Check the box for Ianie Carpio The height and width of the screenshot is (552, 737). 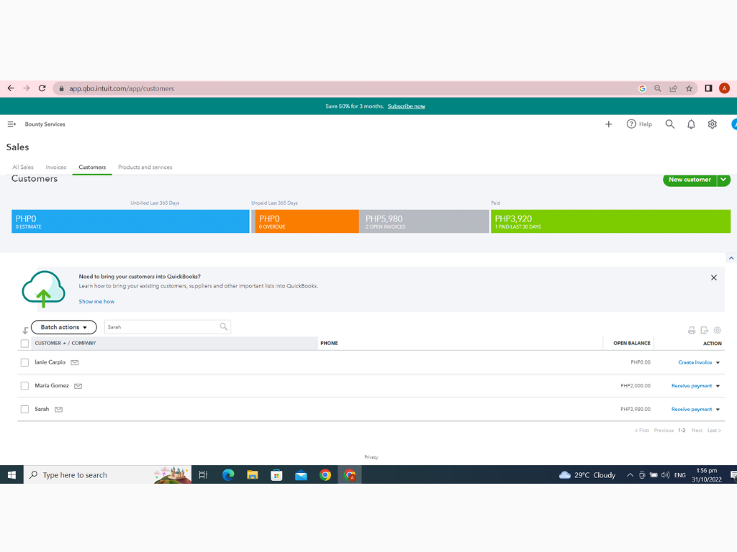pyautogui.click(x=25, y=362)
